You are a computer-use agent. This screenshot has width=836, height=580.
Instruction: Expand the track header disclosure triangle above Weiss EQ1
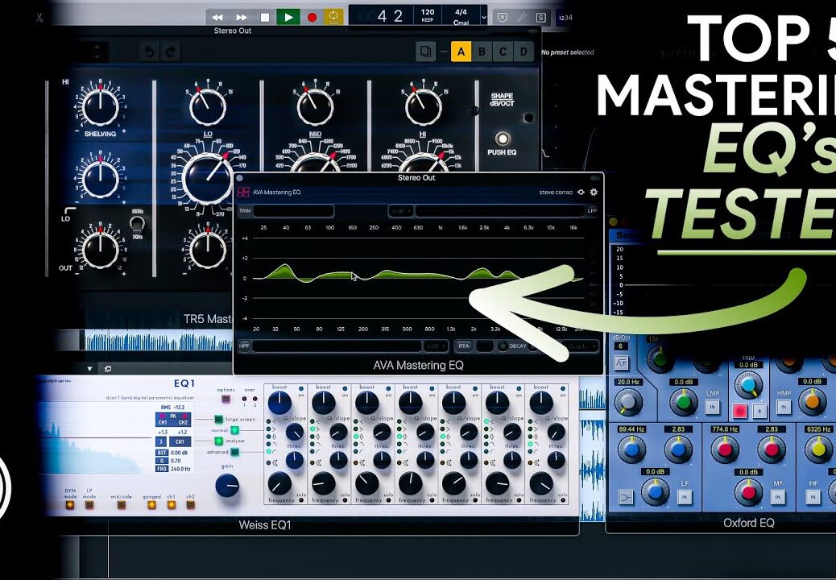pyautogui.click(x=89, y=369)
